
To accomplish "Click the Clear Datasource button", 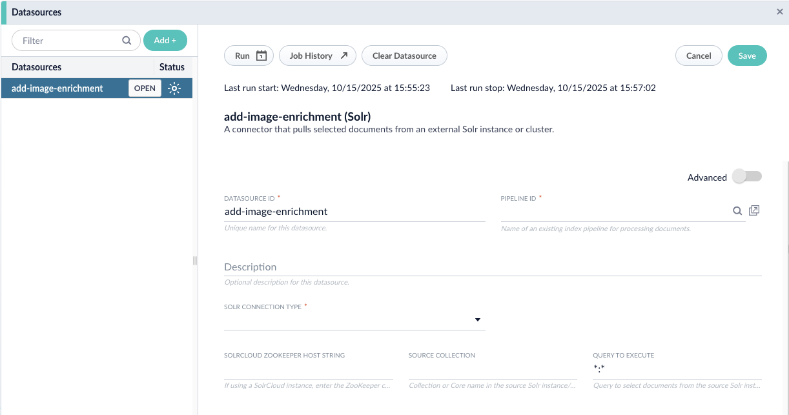I will pyautogui.click(x=404, y=56).
